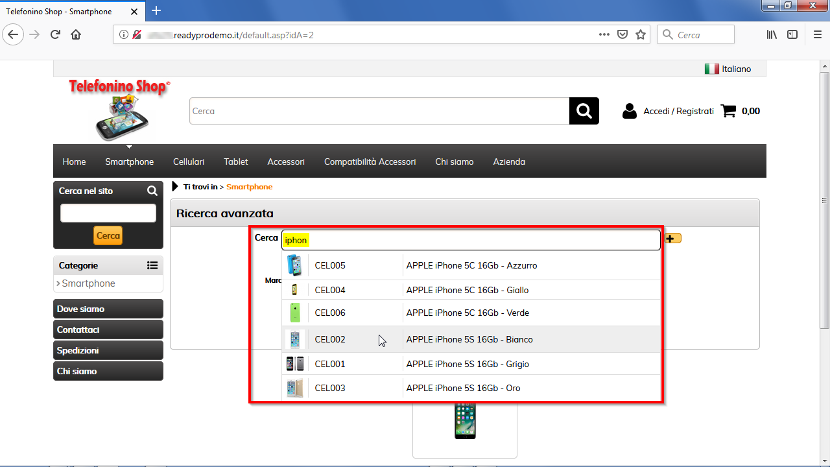
Task: Show site information icon in address bar
Action: [124, 35]
